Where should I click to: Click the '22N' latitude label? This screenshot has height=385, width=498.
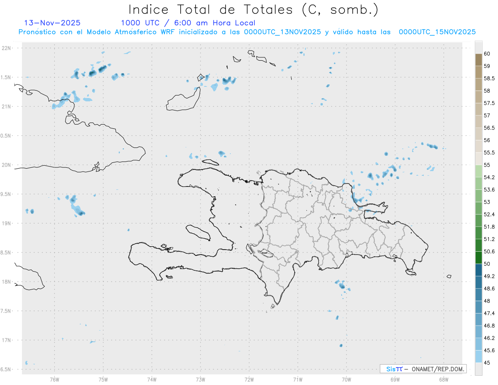click(7, 48)
